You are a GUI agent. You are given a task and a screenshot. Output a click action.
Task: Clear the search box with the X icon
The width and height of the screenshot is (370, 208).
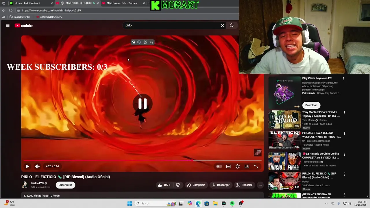223,25
